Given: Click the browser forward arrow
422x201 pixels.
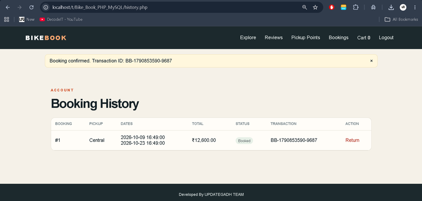Looking at the screenshot, I should point(19,7).
